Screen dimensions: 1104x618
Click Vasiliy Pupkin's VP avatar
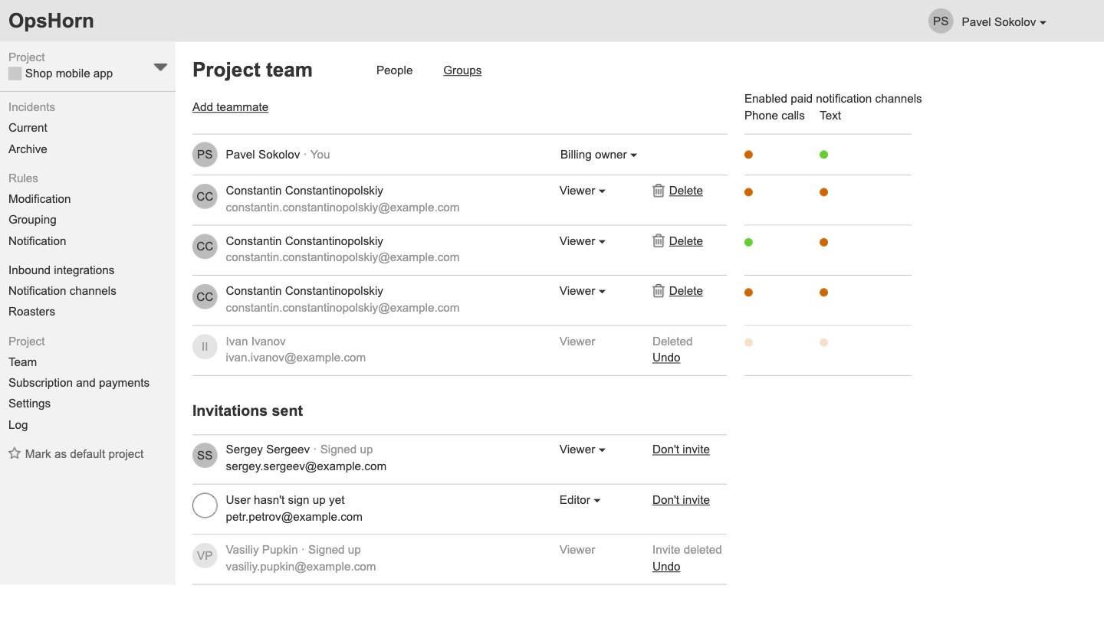pos(205,556)
